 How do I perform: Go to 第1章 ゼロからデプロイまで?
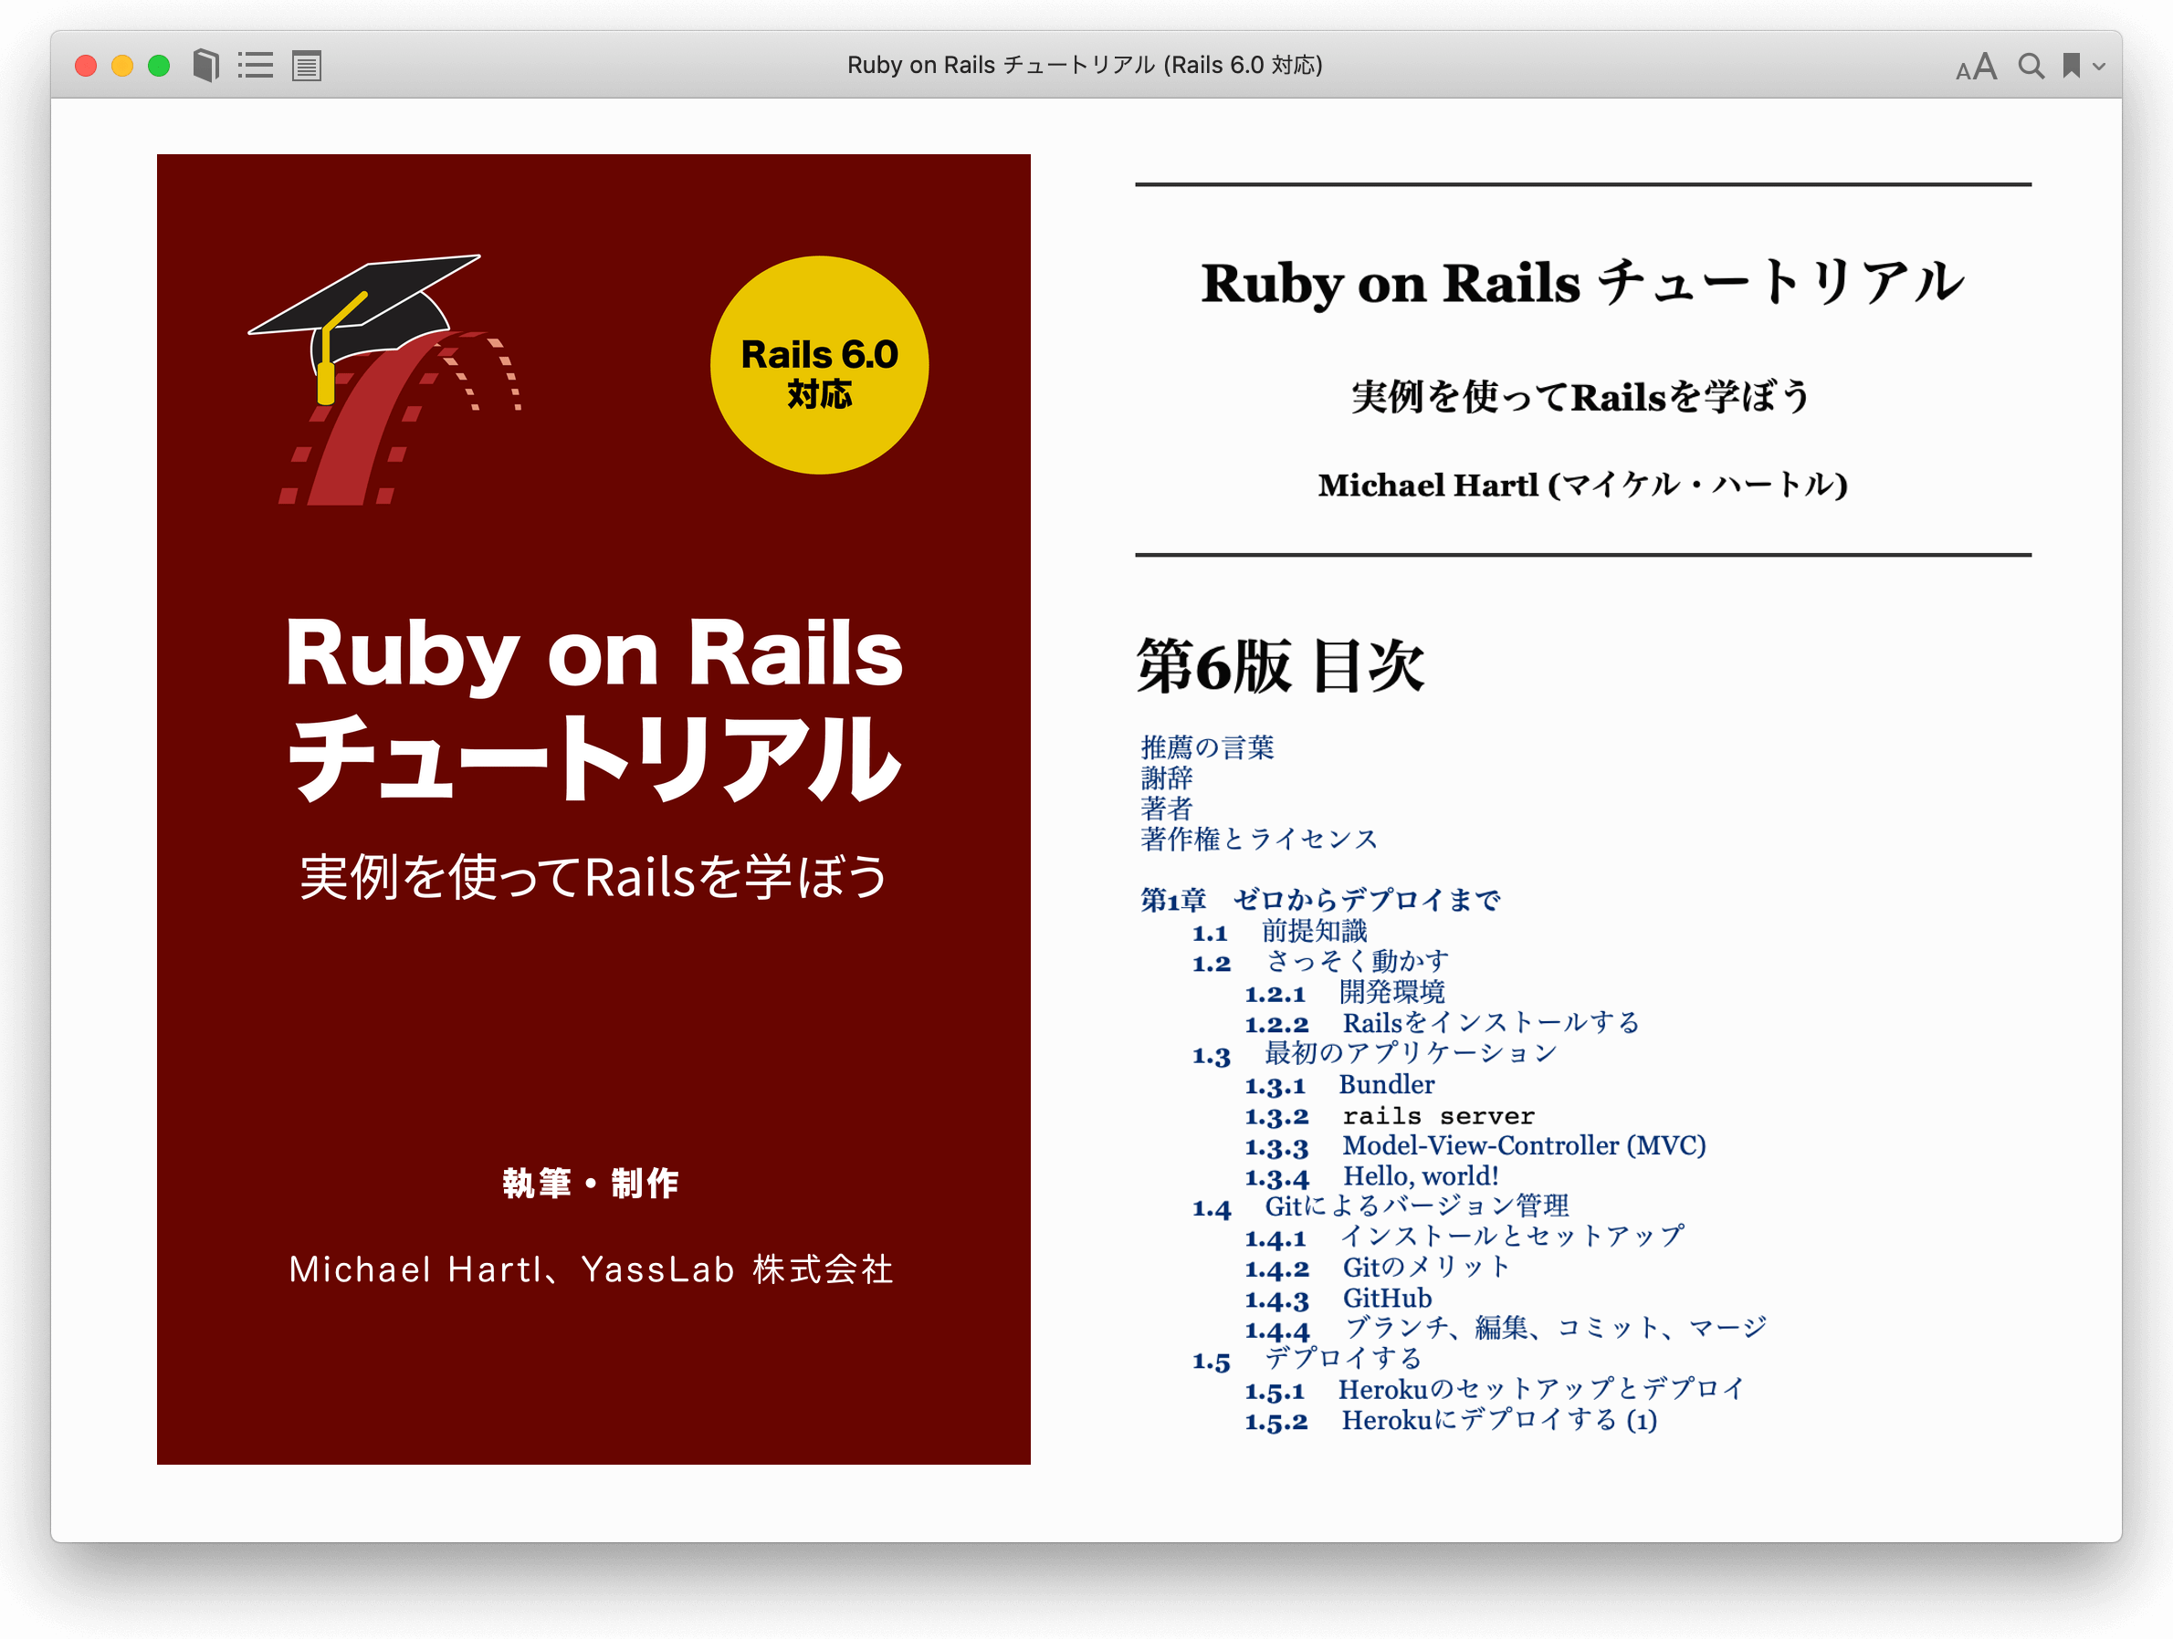click(1320, 900)
